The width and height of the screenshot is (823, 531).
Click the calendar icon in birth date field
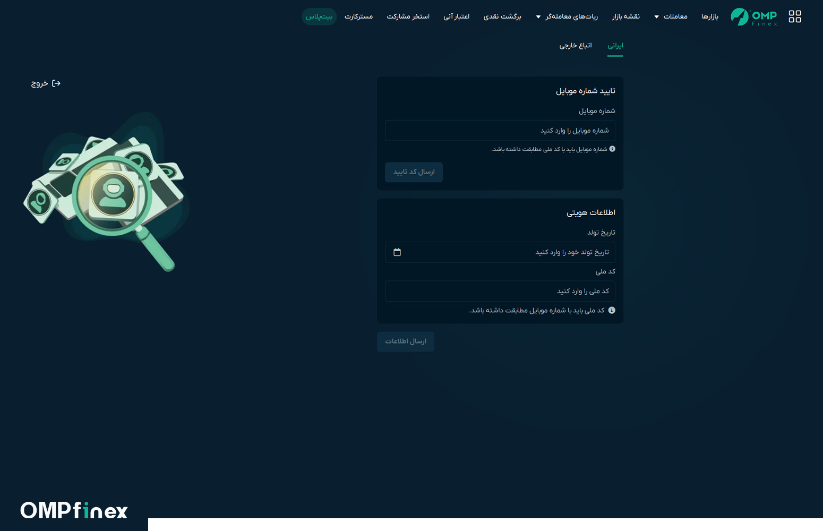pyautogui.click(x=397, y=252)
